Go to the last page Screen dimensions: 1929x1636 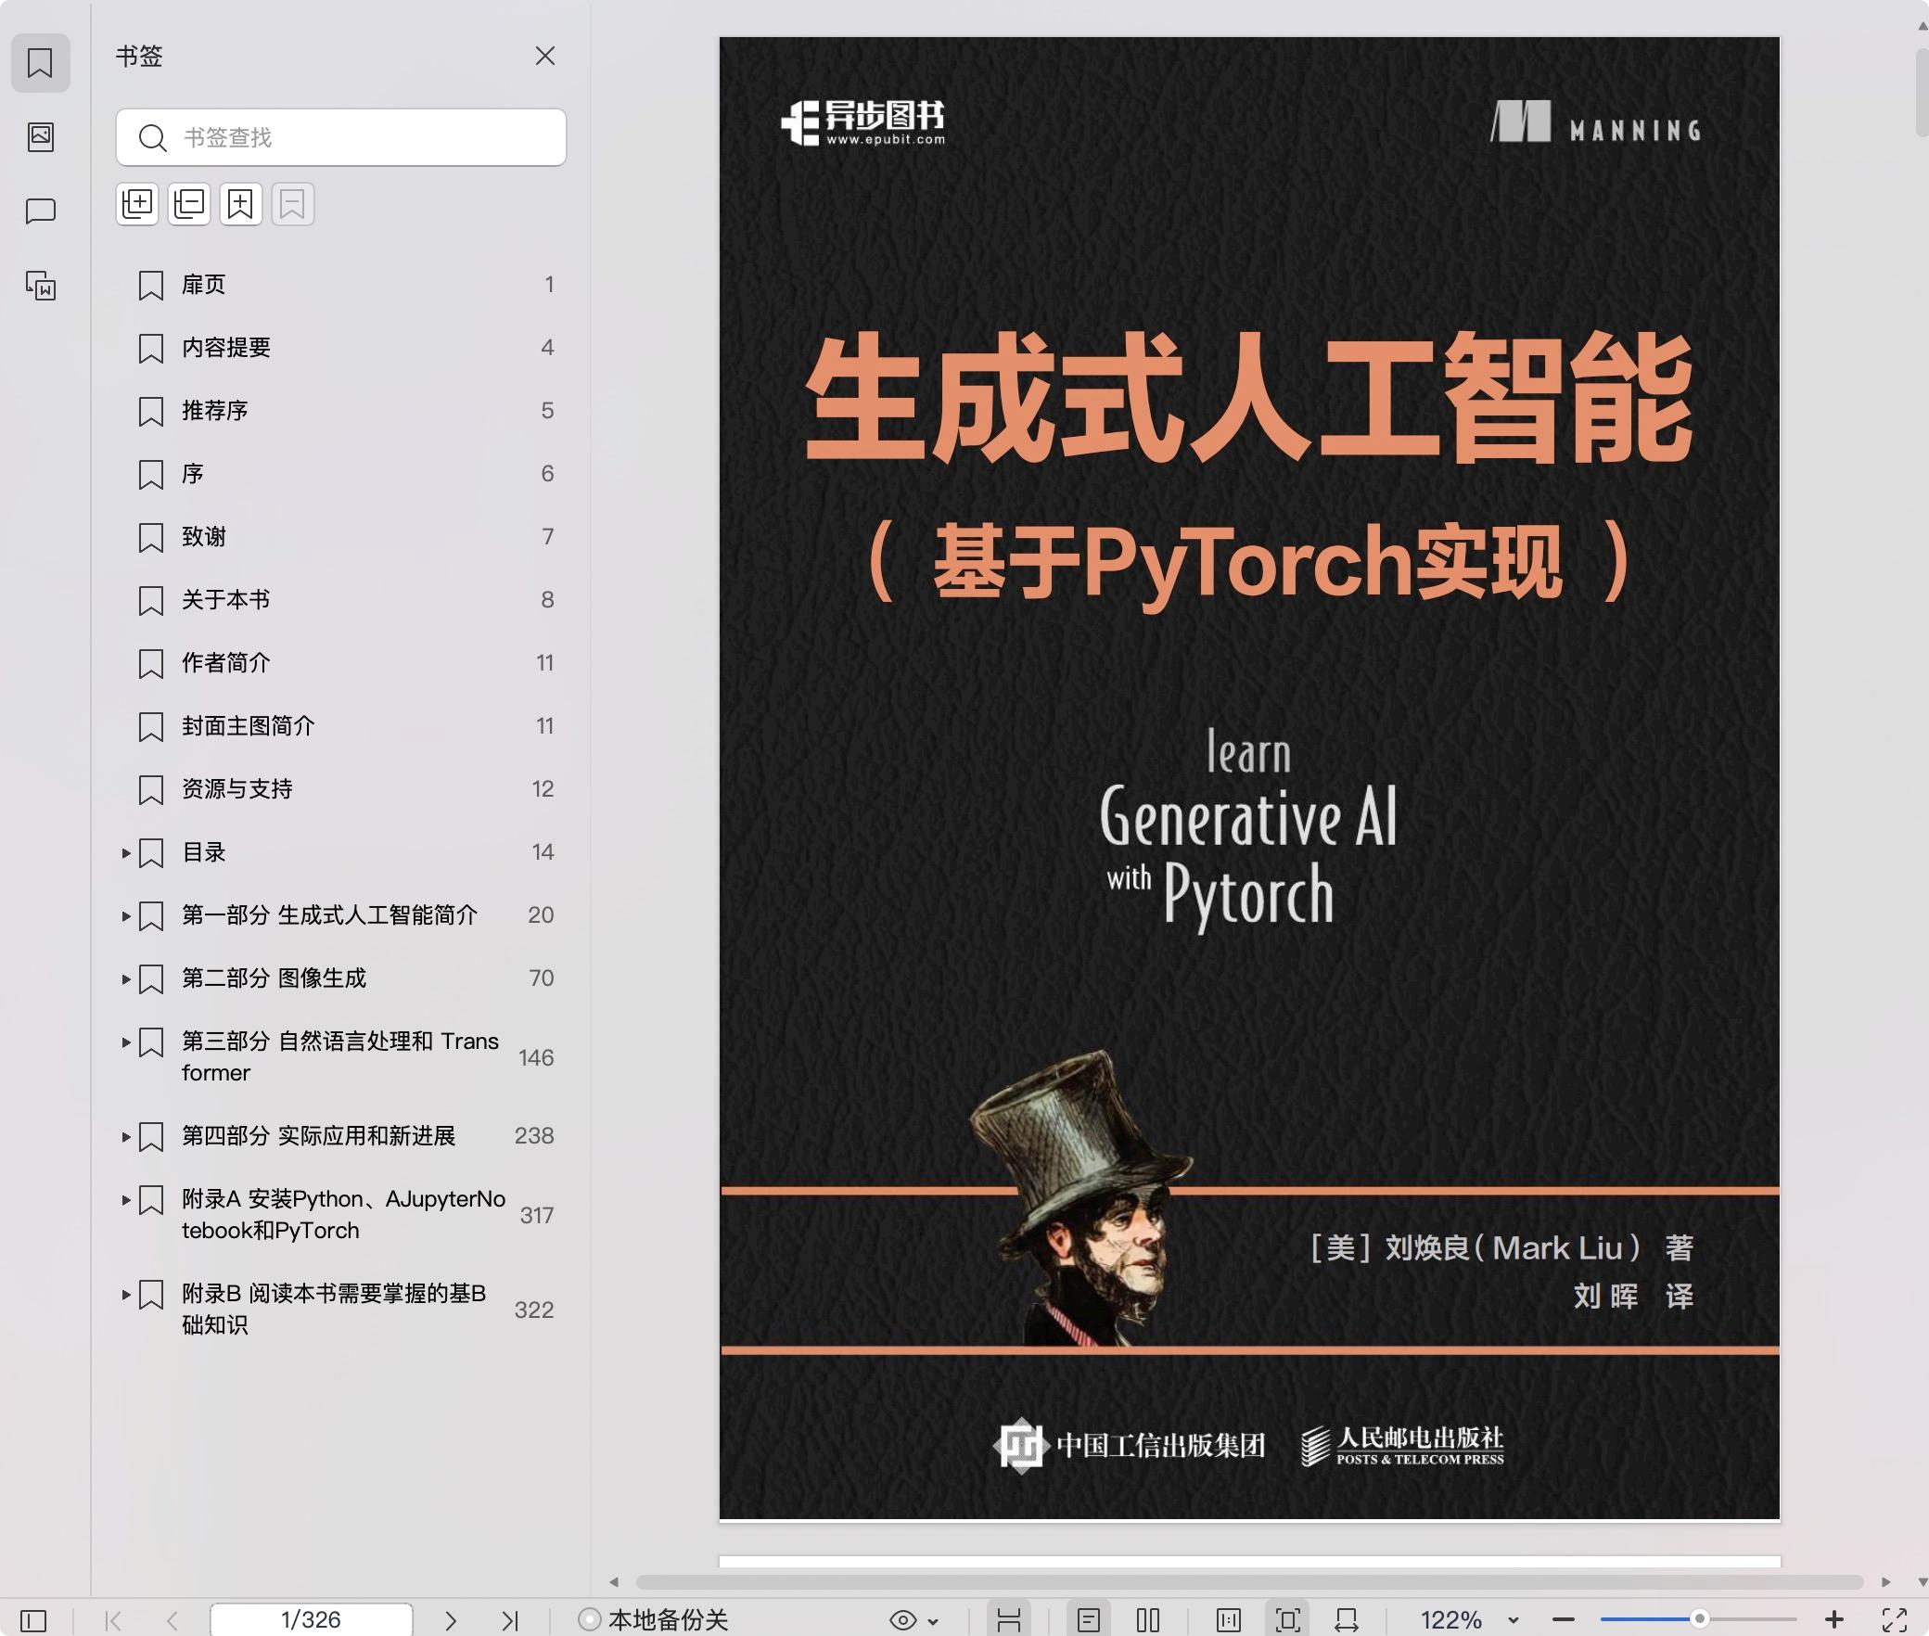(x=510, y=1620)
